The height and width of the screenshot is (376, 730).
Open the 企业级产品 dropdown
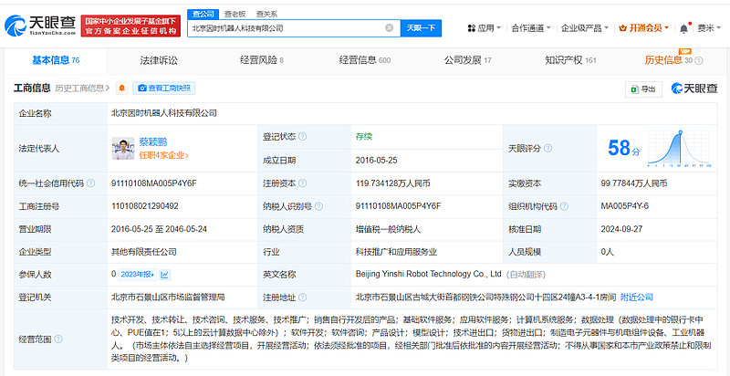click(584, 28)
